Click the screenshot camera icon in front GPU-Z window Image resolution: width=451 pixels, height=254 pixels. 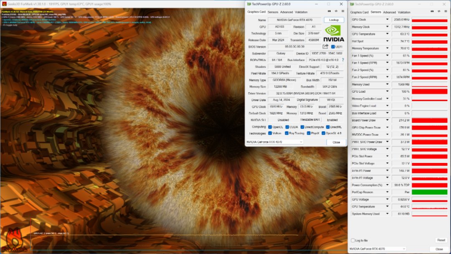(x=329, y=11)
